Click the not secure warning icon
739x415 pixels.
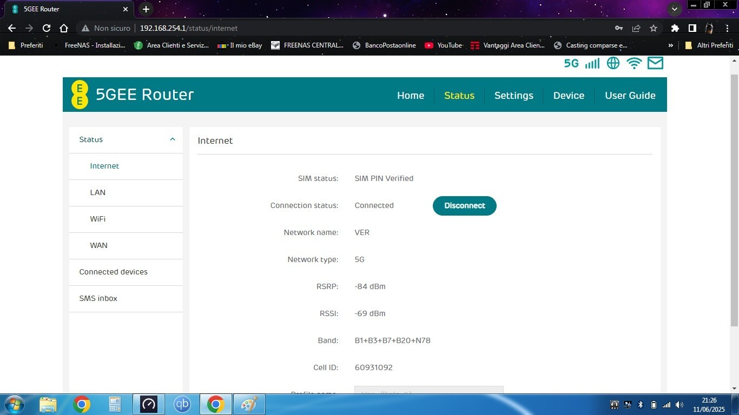(x=85, y=28)
